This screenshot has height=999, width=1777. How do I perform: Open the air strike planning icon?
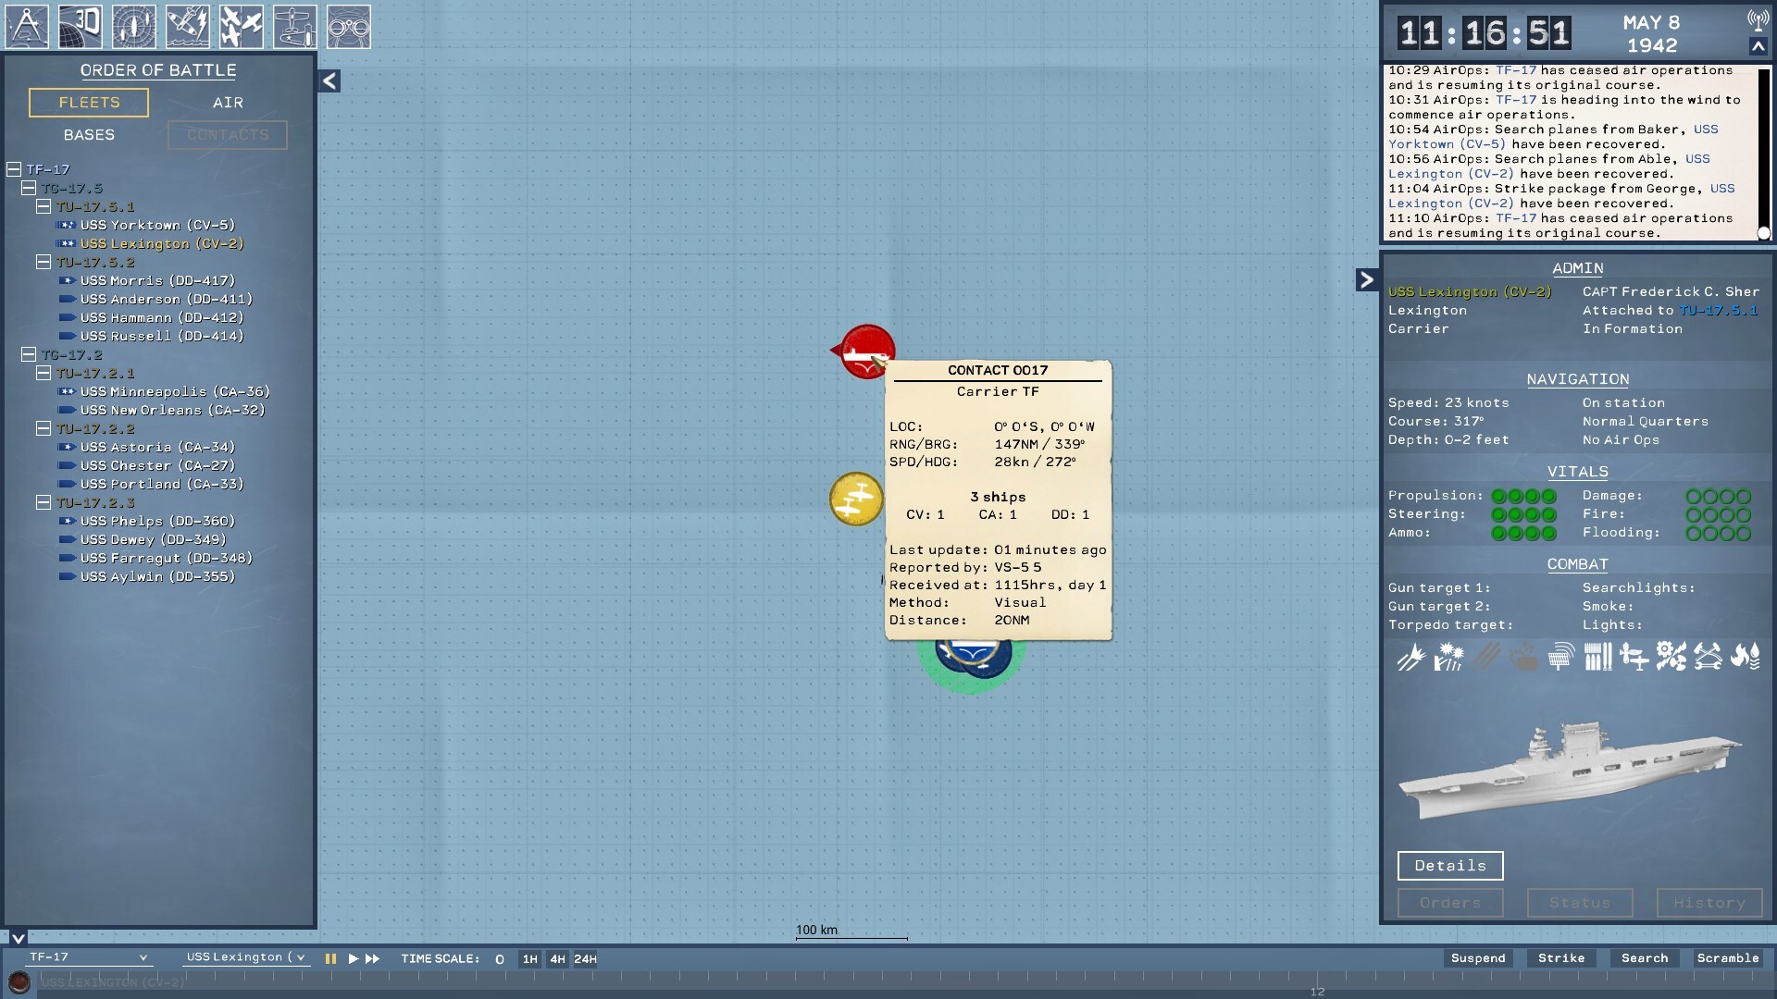[x=188, y=26]
